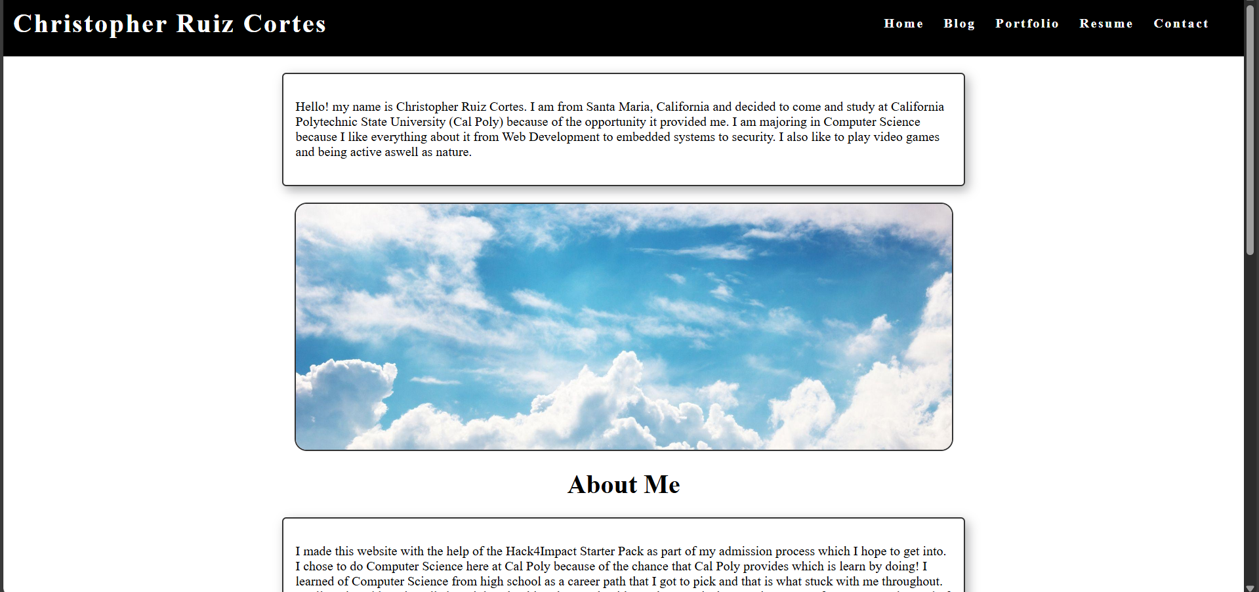Click the black header banner
The width and height of the screenshot is (1259, 592).
point(590,26)
